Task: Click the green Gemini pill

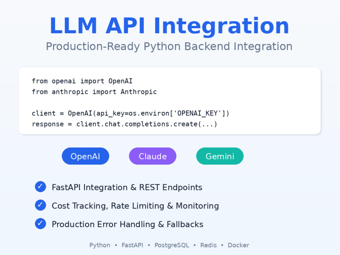Action: [220, 156]
